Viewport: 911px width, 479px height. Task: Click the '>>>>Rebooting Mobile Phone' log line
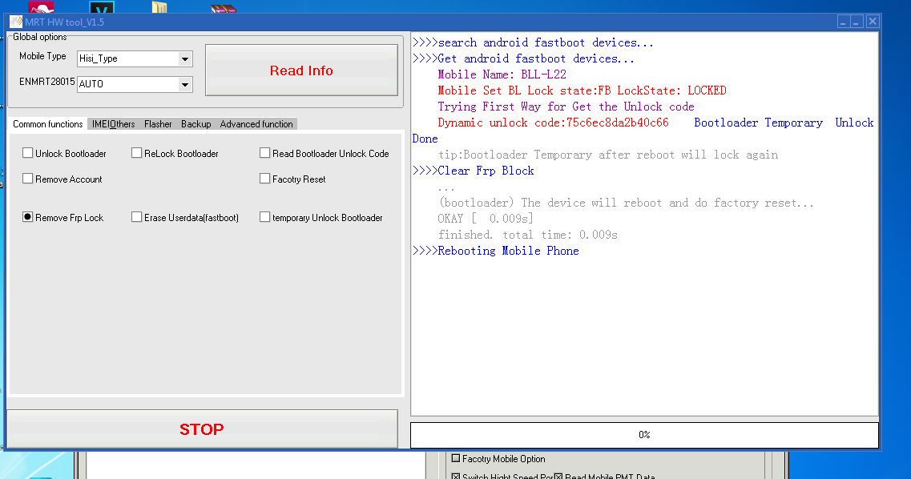496,251
